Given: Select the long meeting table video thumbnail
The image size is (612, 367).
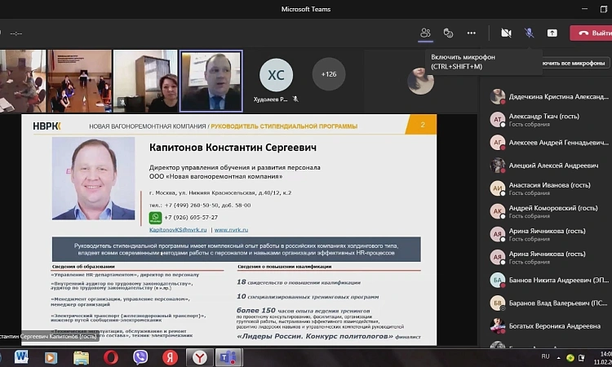Looking at the screenshot, I should click(x=80, y=81).
